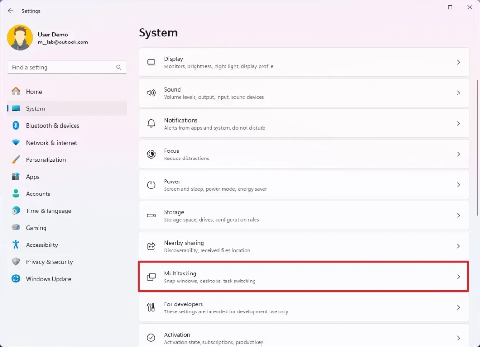
Task: Go to Personalization settings
Action: tap(46, 160)
